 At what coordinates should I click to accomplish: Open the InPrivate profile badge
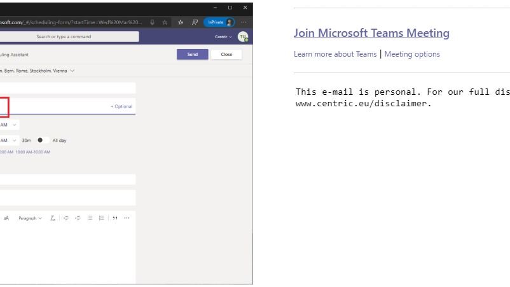point(219,22)
